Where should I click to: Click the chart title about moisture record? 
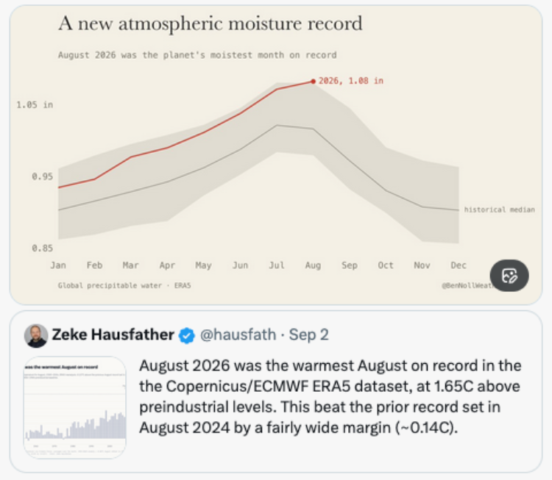pos(210,24)
